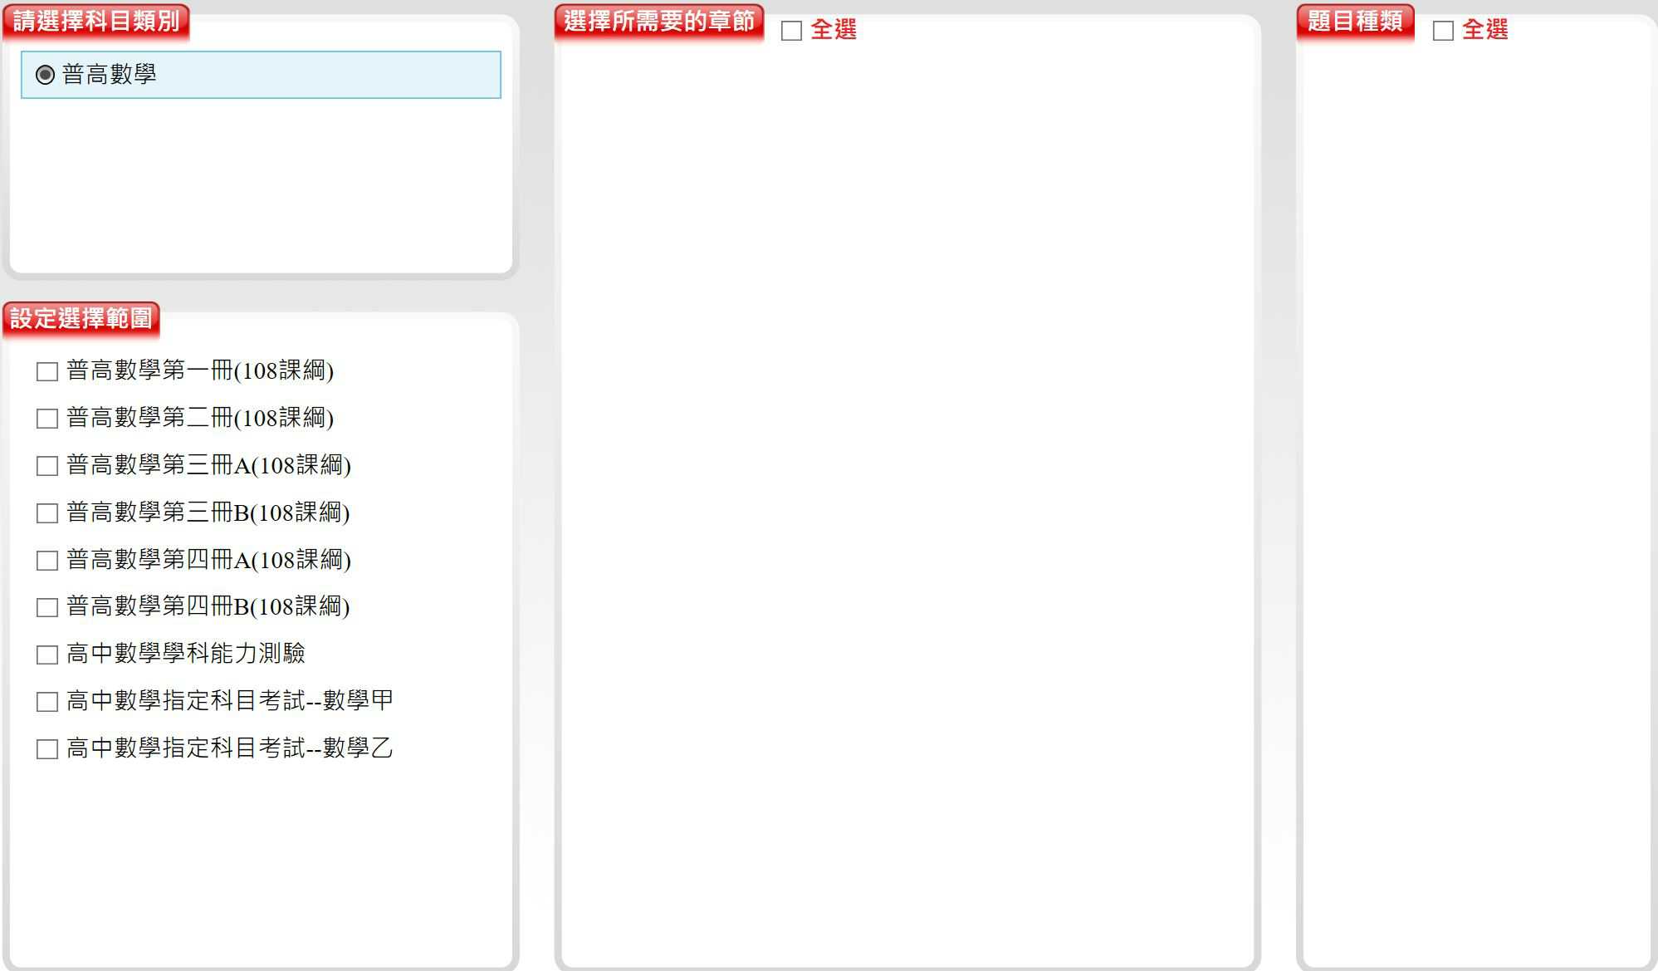1658x971 pixels.
Task: Select the 普高數學 radio button
Action: pyautogui.click(x=46, y=75)
